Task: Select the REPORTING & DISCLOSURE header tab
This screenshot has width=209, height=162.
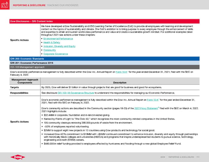Action: pyautogui.click(x=29, y=5)
